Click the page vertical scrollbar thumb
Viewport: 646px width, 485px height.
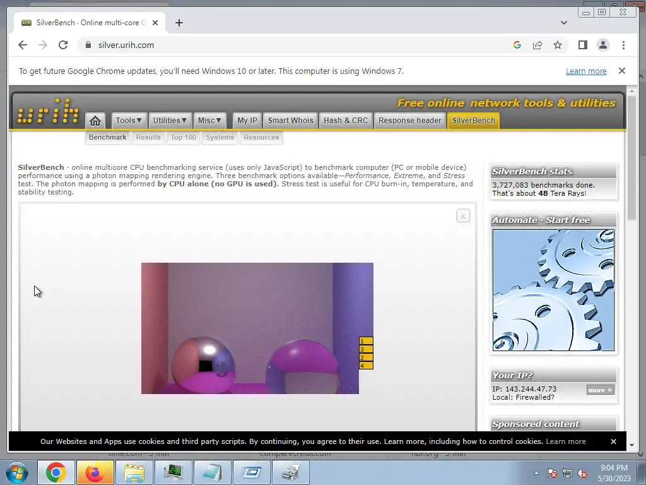(x=631, y=159)
